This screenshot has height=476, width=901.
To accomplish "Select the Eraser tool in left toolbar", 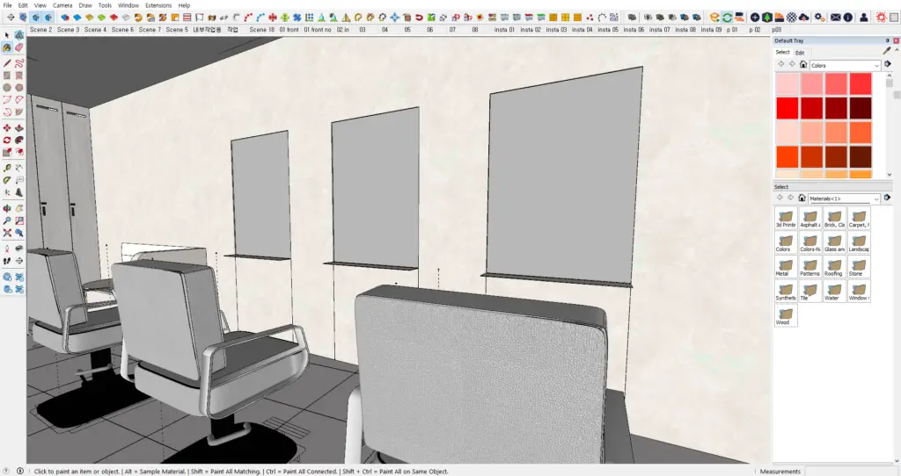I will pos(19,47).
